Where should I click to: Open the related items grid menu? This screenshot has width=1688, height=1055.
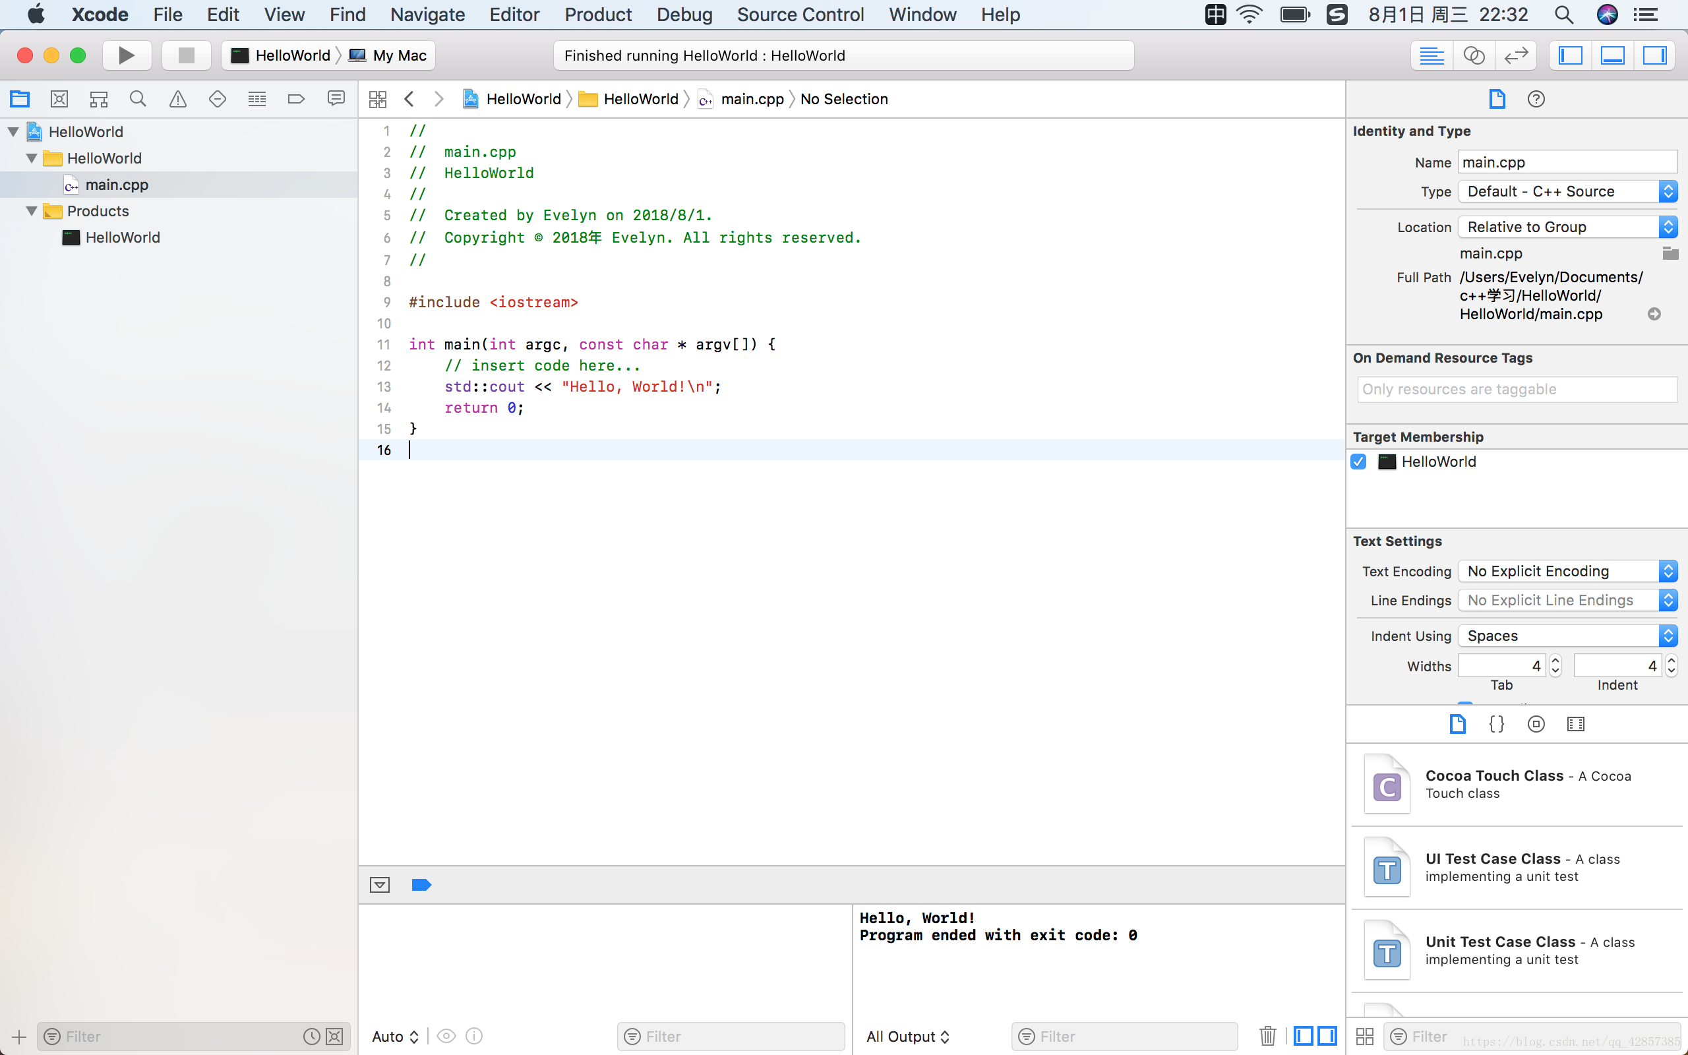pyautogui.click(x=377, y=99)
